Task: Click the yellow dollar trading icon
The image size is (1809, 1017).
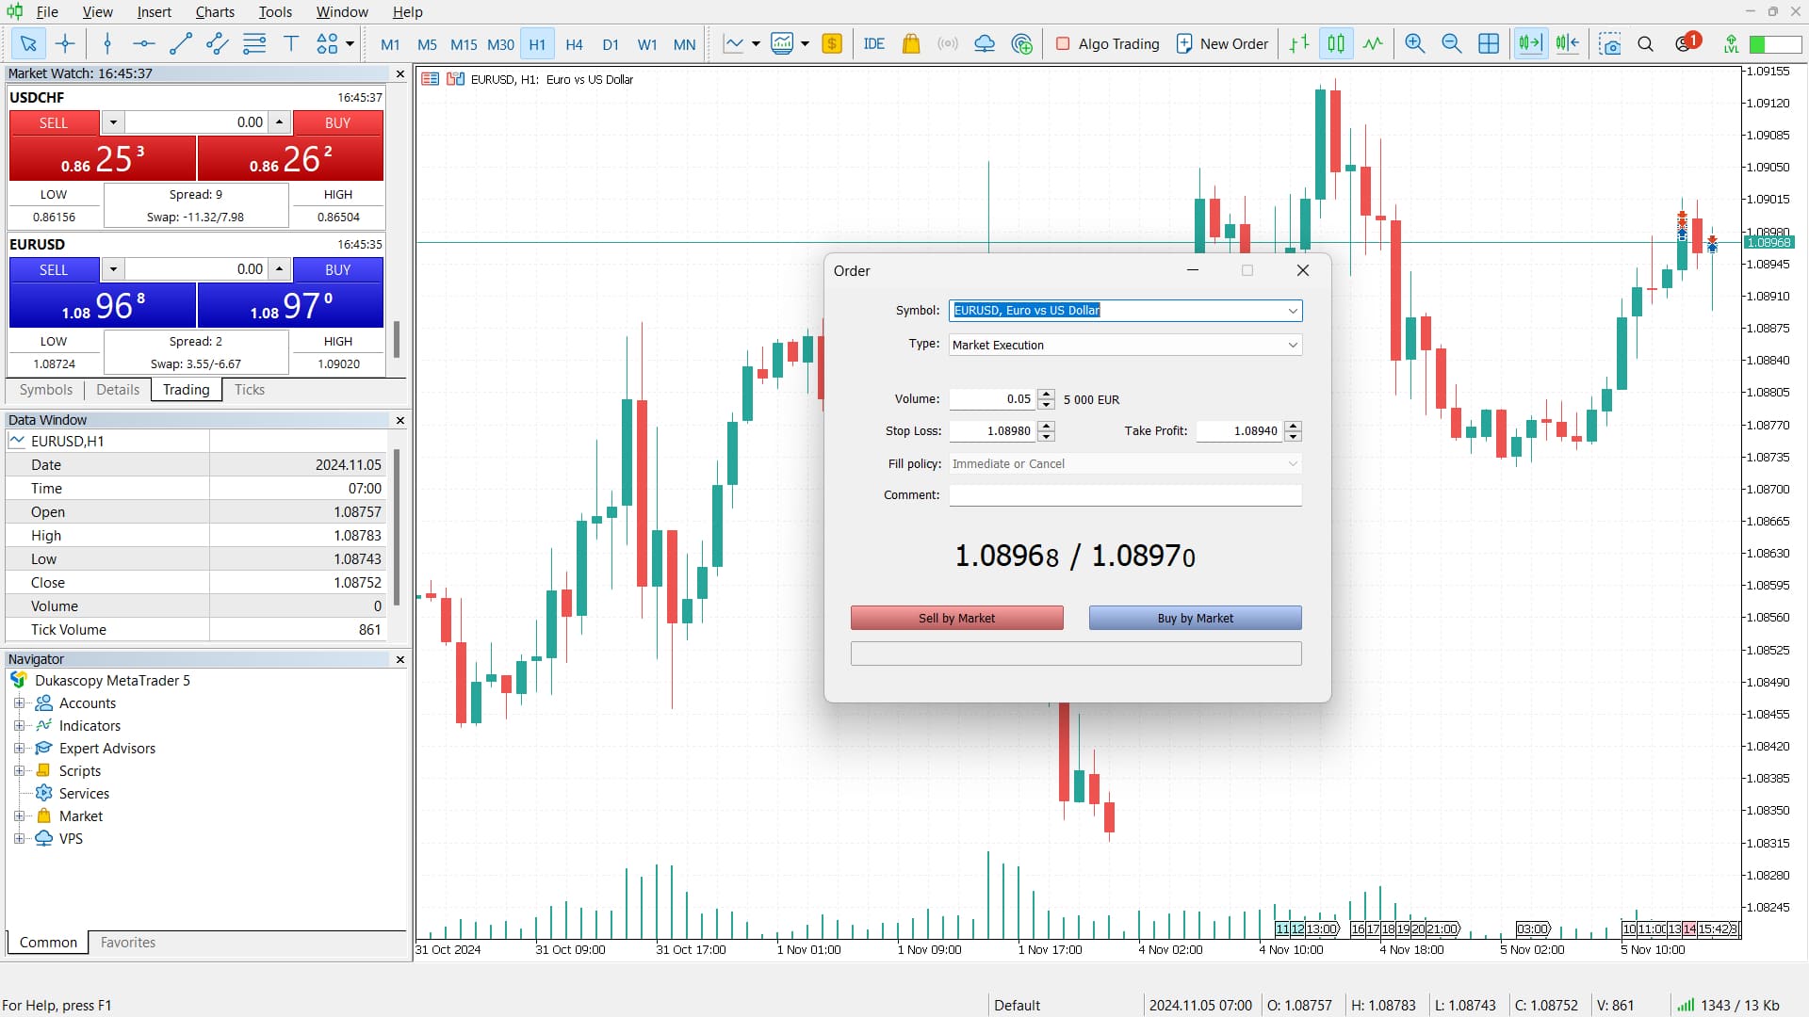Action: tap(832, 43)
